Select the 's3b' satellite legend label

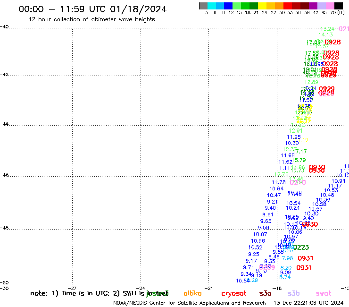[x=293, y=293]
